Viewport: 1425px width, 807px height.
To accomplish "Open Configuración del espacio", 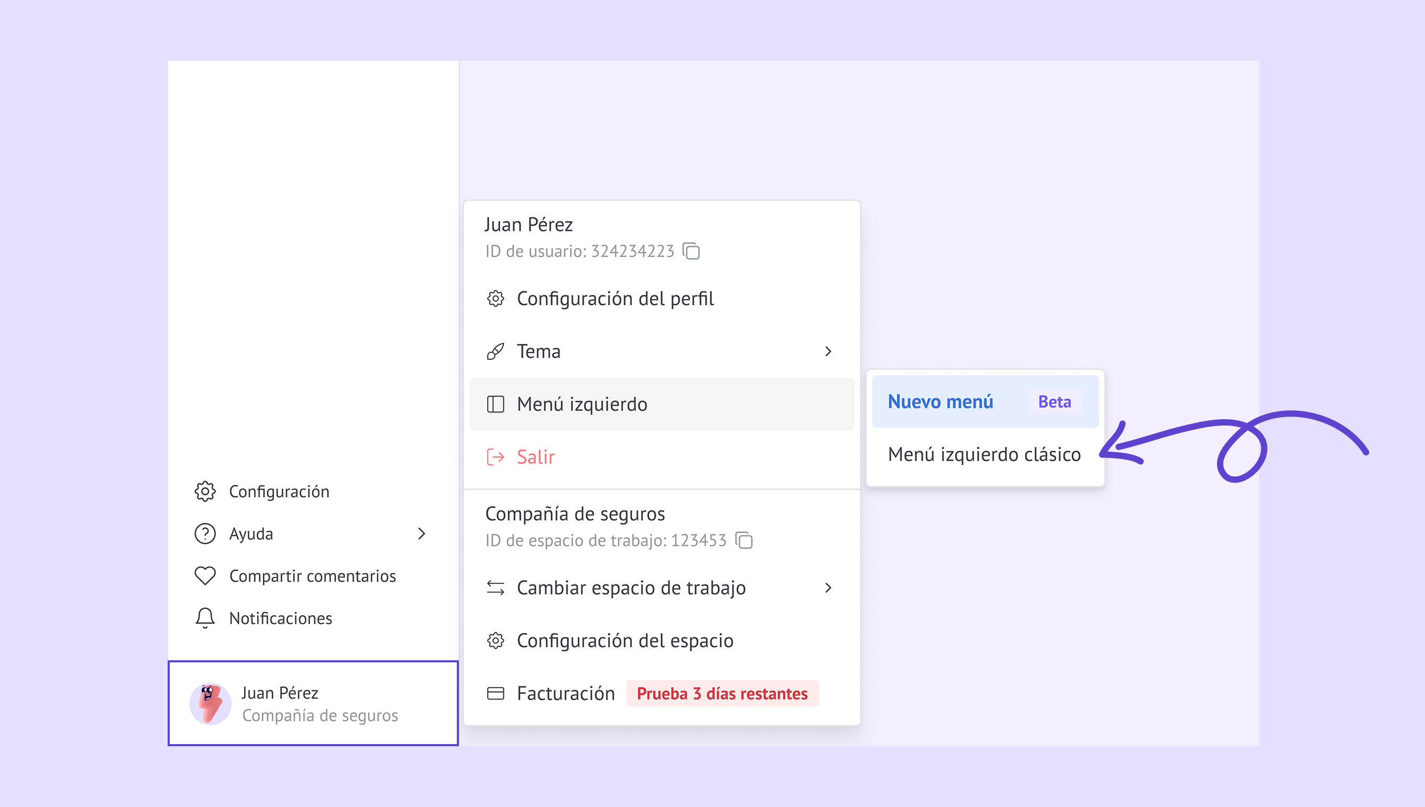I will tap(625, 641).
